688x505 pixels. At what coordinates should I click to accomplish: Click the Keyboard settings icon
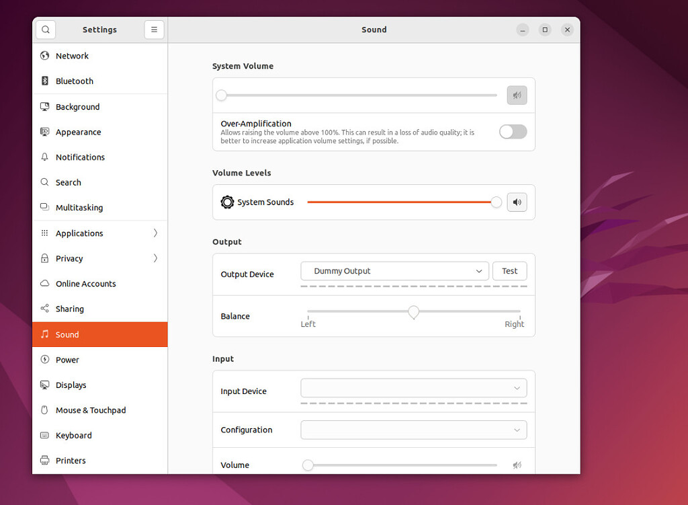[x=43, y=435]
